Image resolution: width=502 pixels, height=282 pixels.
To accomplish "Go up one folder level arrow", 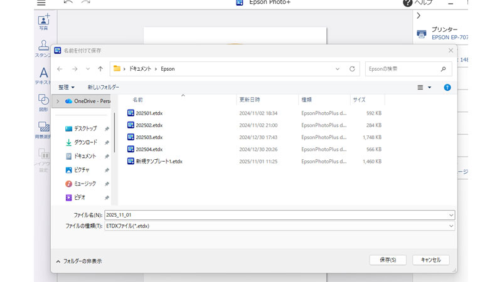I will (100, 69).
